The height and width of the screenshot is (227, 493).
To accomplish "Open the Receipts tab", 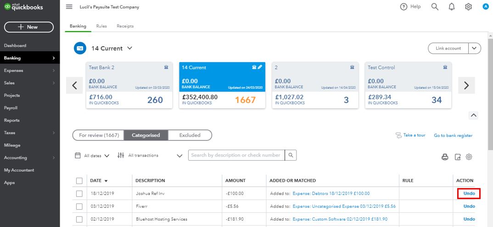I will click(125, 26).
